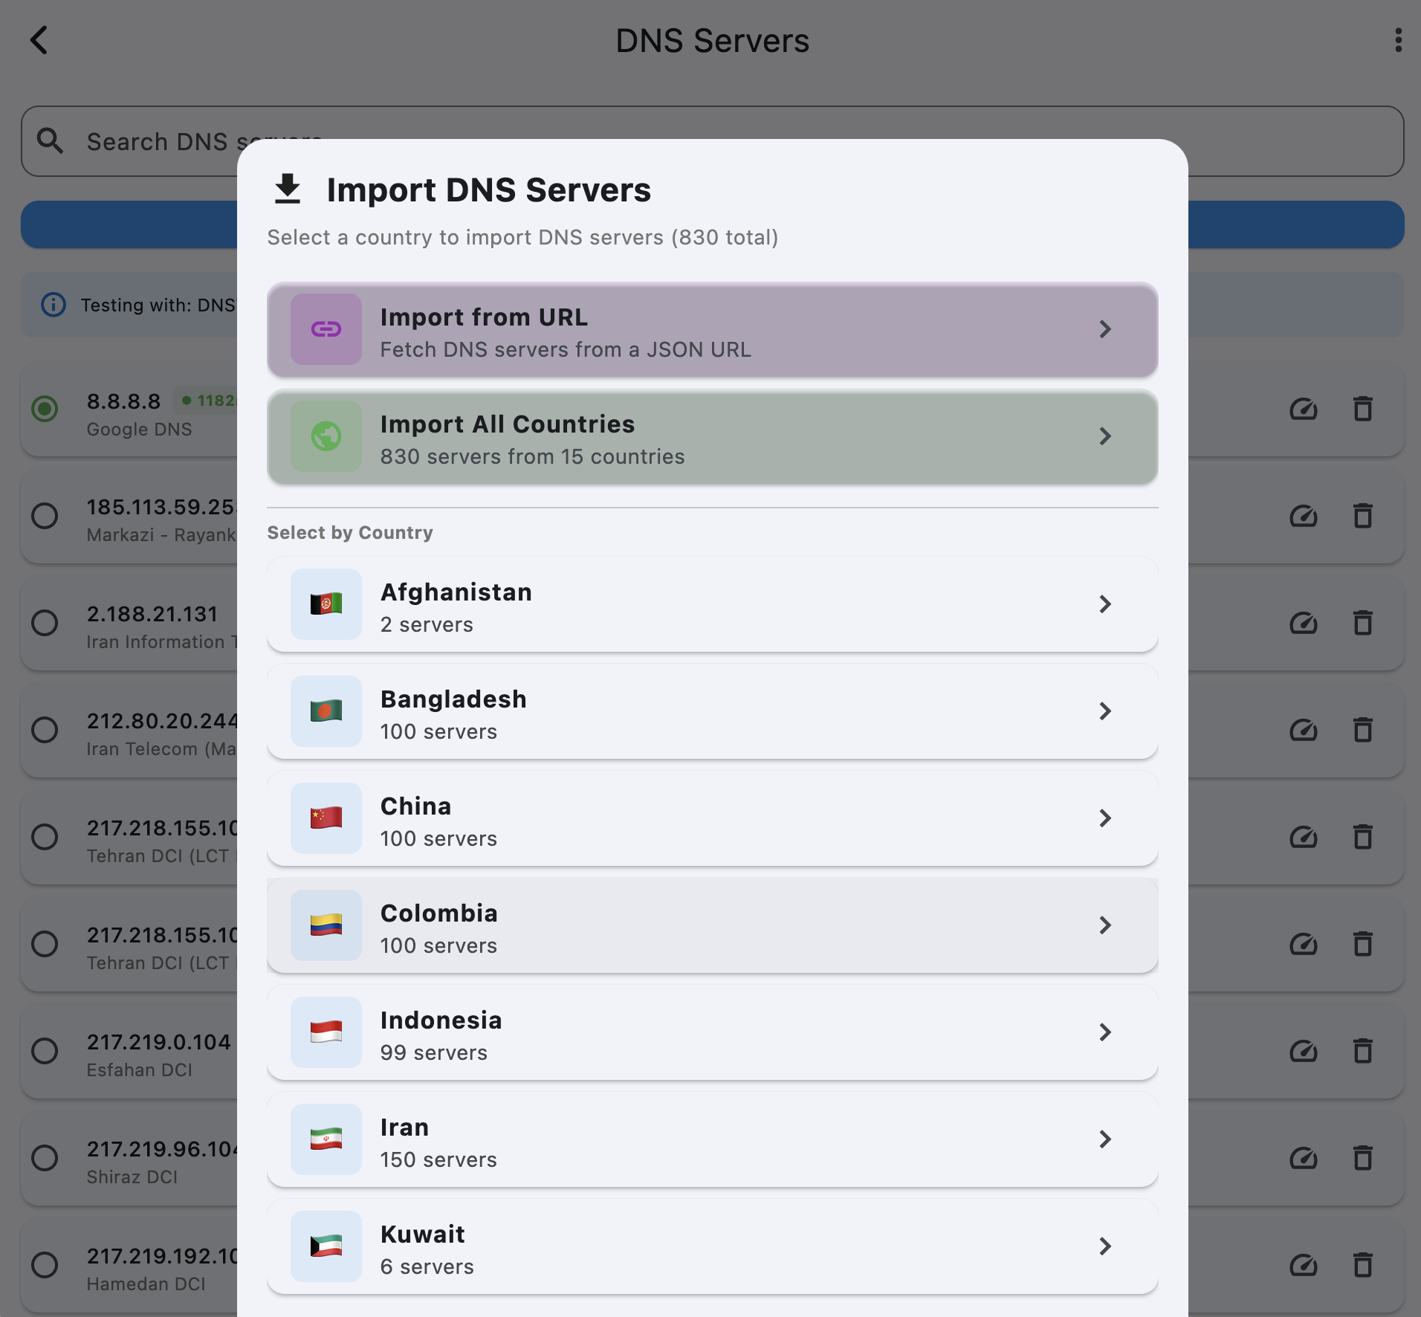
Task: Delete the Esfahan DCI server
Action: click(1363, 1051)
